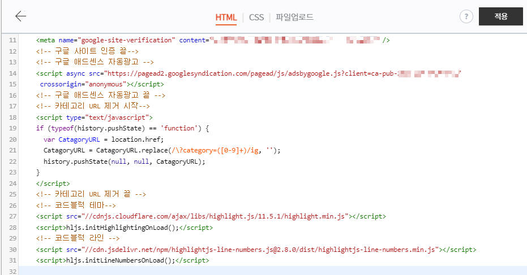The image size is (527, 275).
Task: Switch to the CSS tab
Action: tap(256, 17)
